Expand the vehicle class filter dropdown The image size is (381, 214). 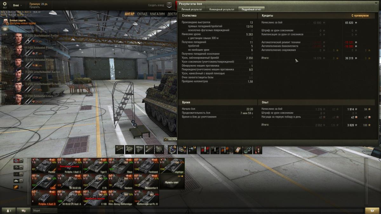18,167
